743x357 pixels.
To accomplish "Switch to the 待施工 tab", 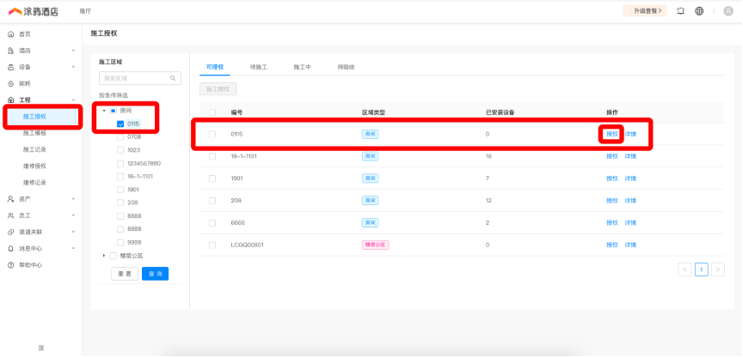I will (x=259, y=67).
